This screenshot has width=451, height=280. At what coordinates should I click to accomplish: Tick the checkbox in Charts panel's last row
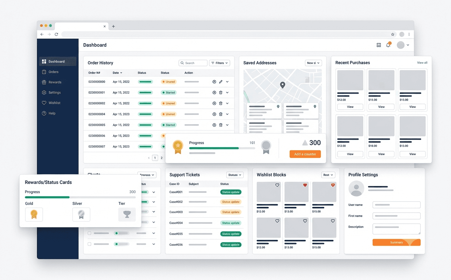coord(89,244)
